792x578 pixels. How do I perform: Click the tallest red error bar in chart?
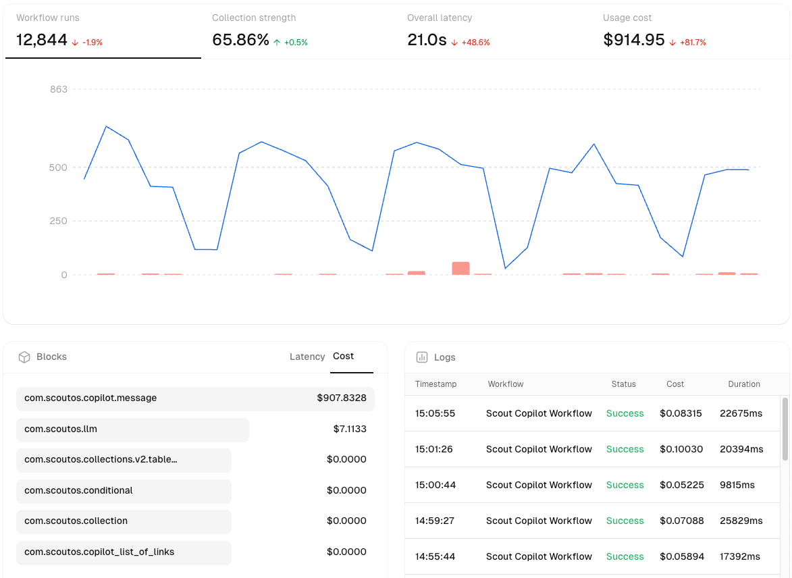pos(460,268)
